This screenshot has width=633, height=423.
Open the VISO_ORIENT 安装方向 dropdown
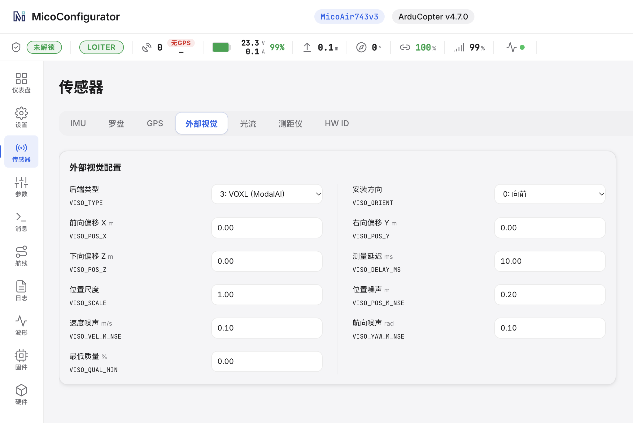click(x=550, y=194)
